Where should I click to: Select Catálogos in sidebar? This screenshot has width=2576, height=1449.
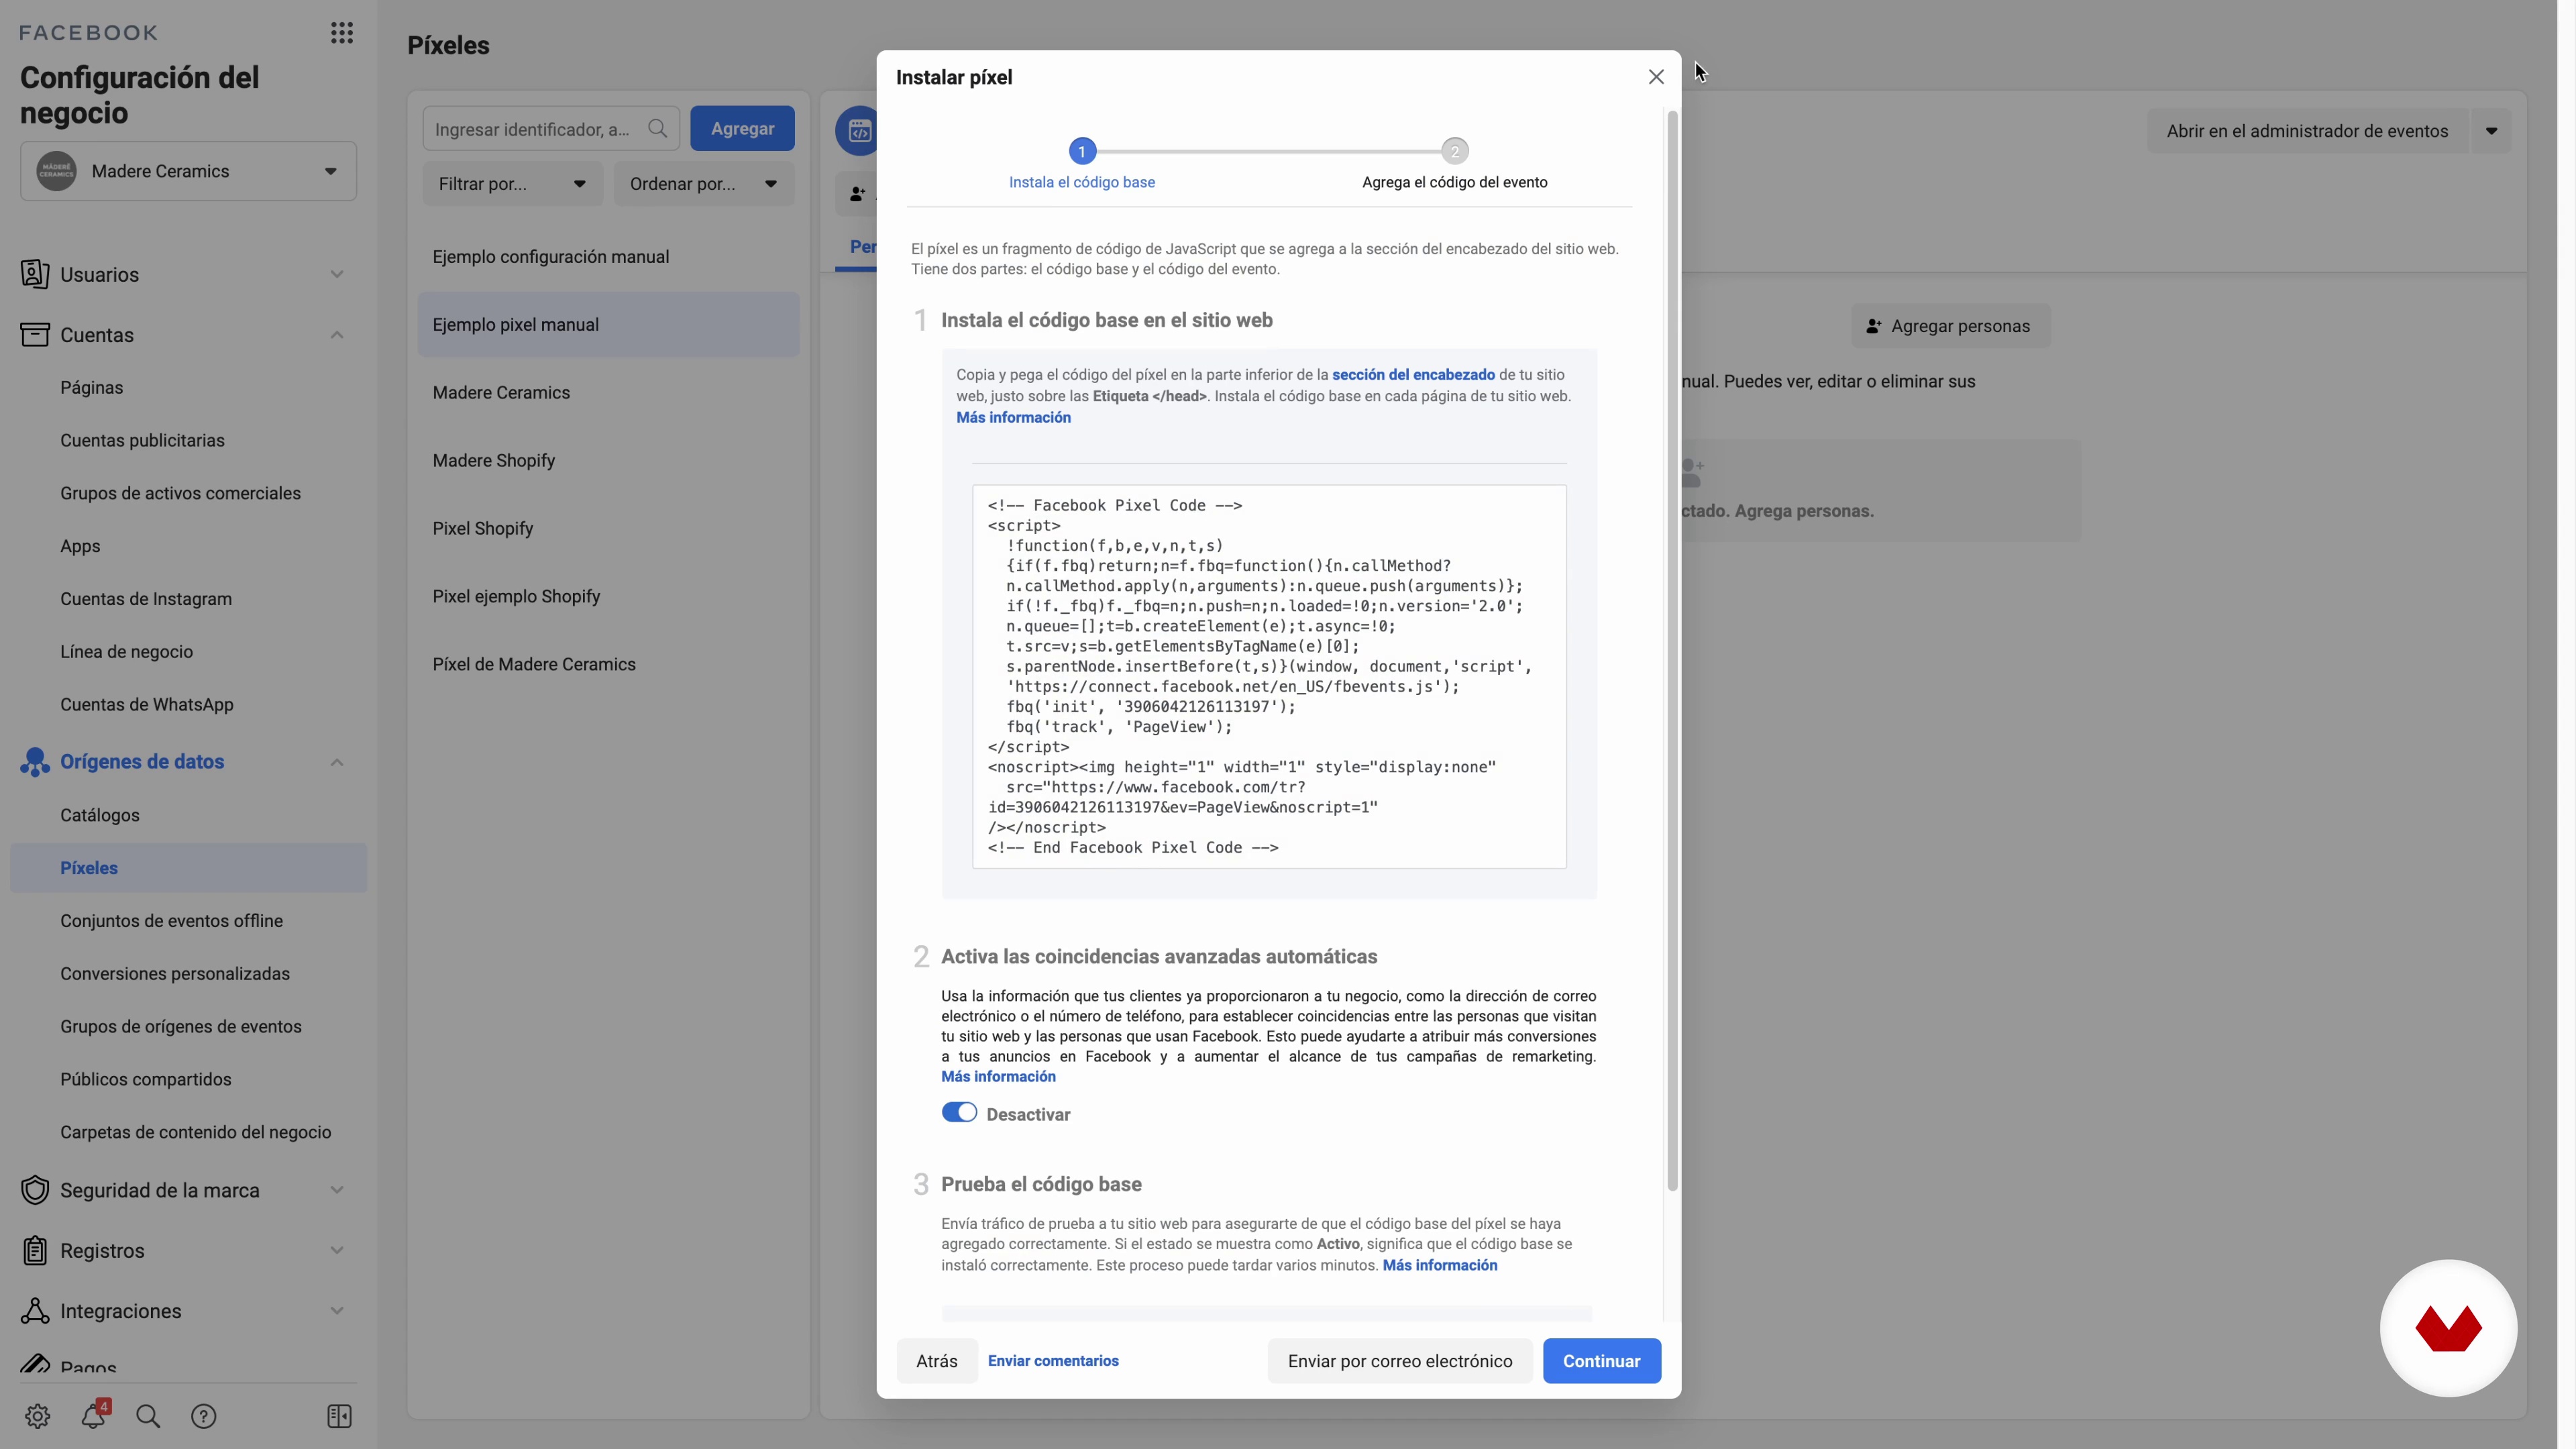point(100,815)
